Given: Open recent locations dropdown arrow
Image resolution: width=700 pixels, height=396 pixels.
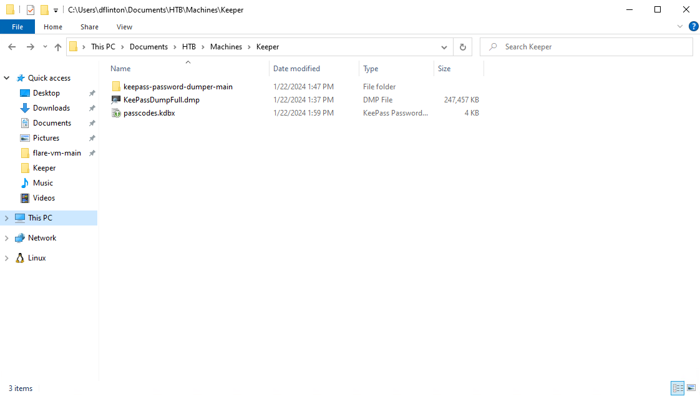Looking at the screenshot, I should (45, 47).
